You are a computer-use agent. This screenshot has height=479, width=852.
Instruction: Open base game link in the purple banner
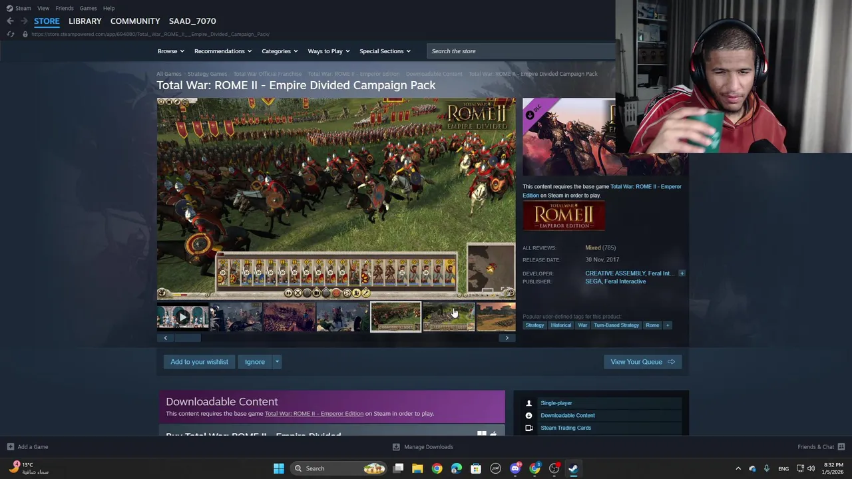point(314,414)
